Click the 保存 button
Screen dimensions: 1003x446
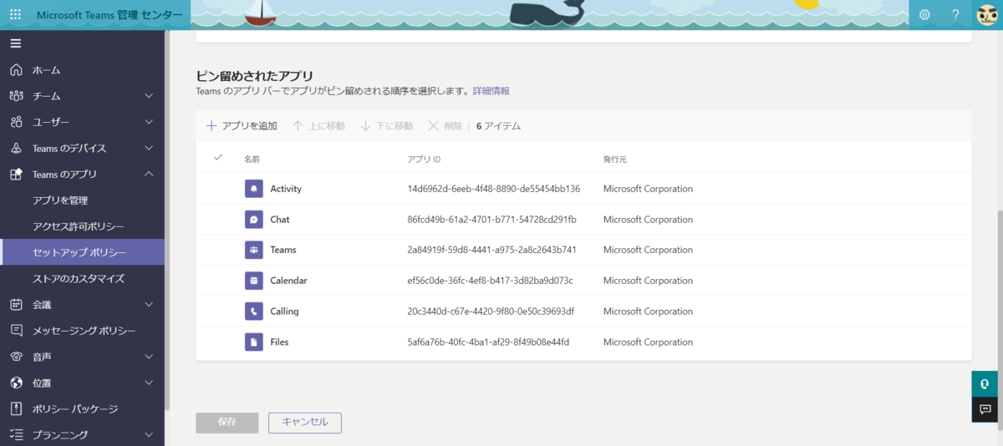(x=227, y=423)
